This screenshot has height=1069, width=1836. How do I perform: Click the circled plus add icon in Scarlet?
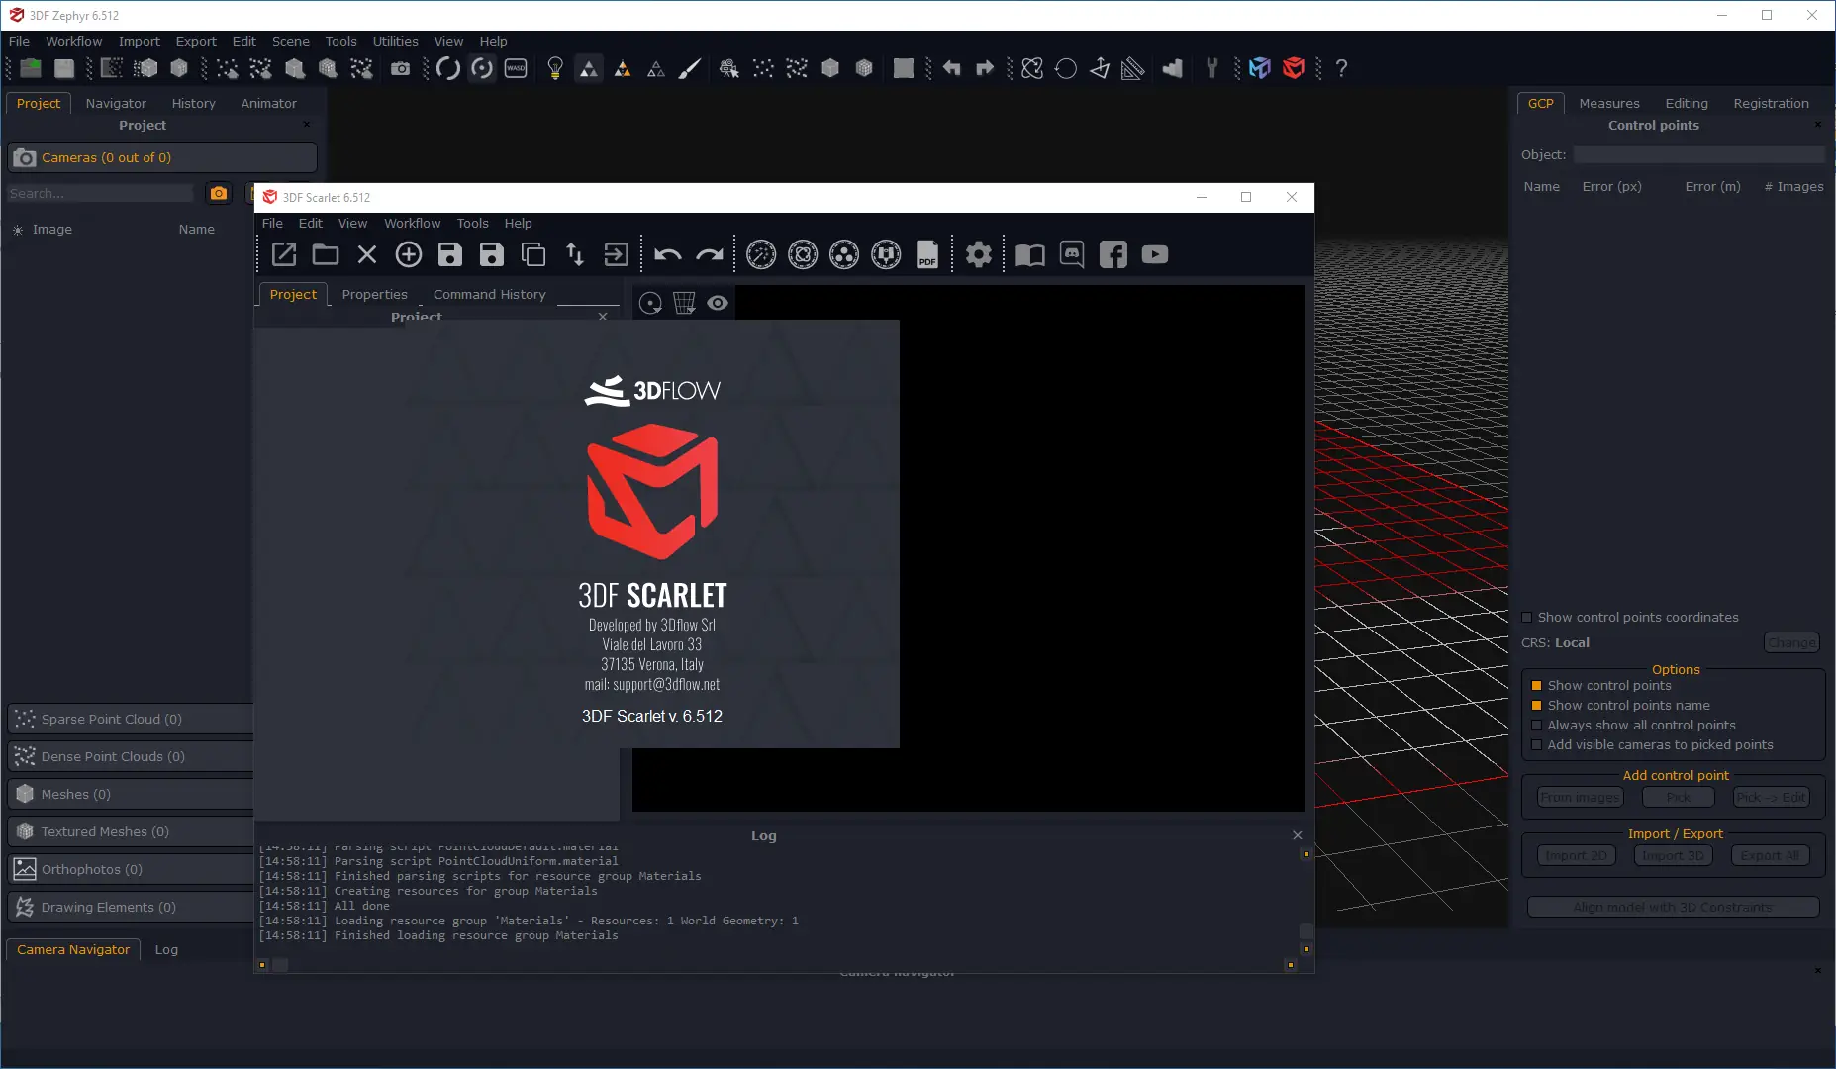(409, 254)
